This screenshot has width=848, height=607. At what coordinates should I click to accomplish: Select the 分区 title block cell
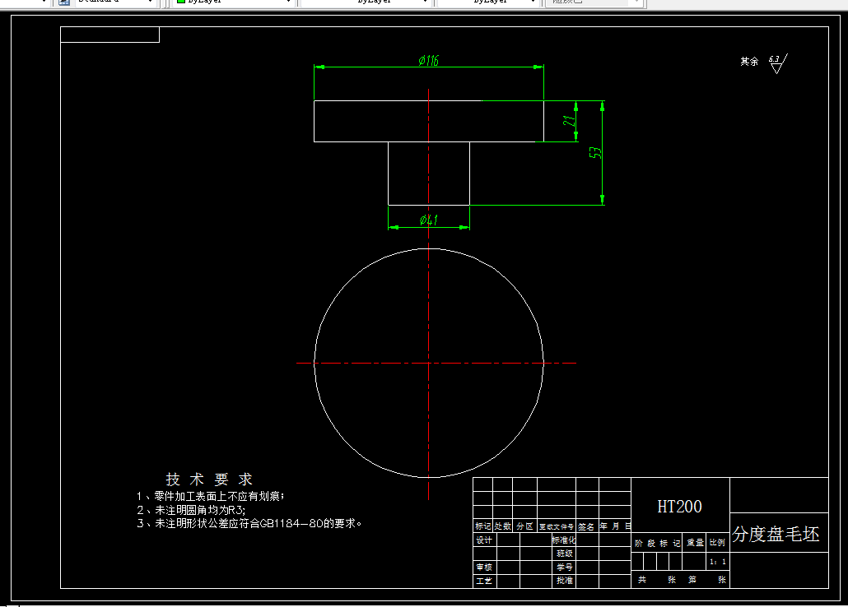point(524,526)
